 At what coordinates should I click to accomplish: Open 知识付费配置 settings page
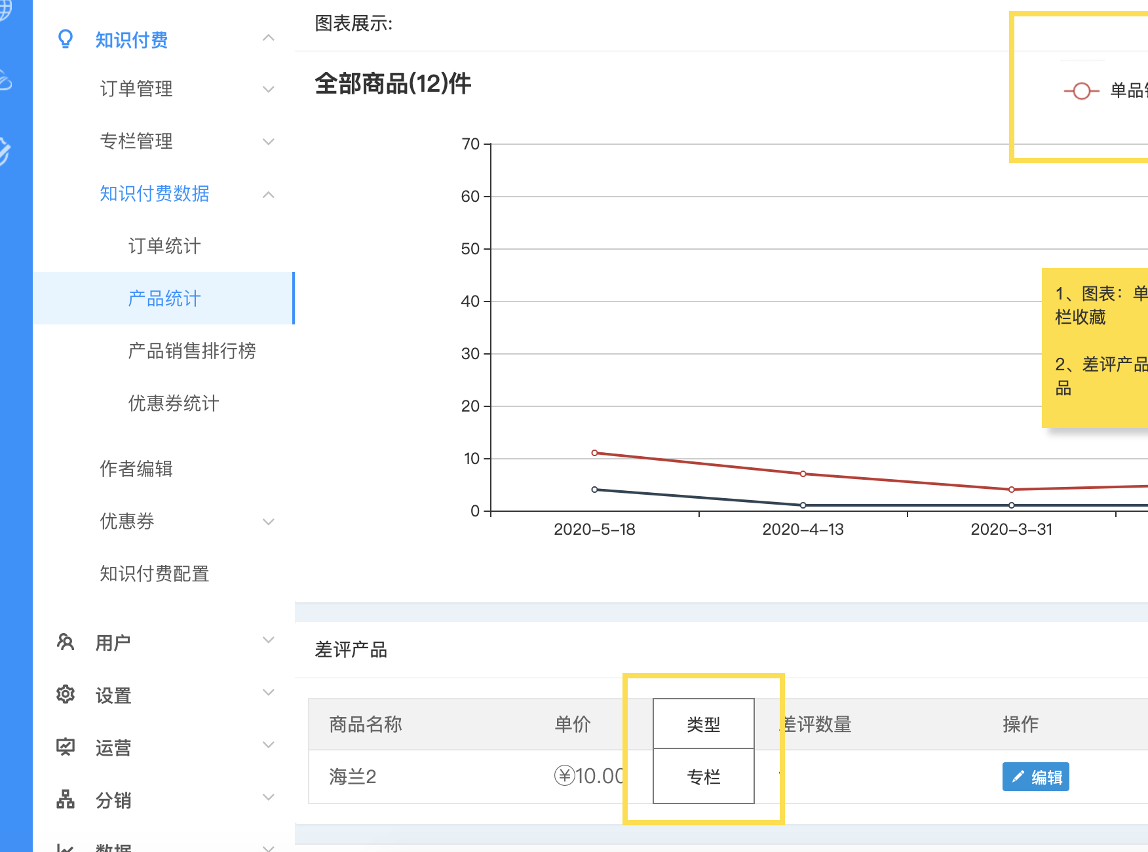coord(155,573)
